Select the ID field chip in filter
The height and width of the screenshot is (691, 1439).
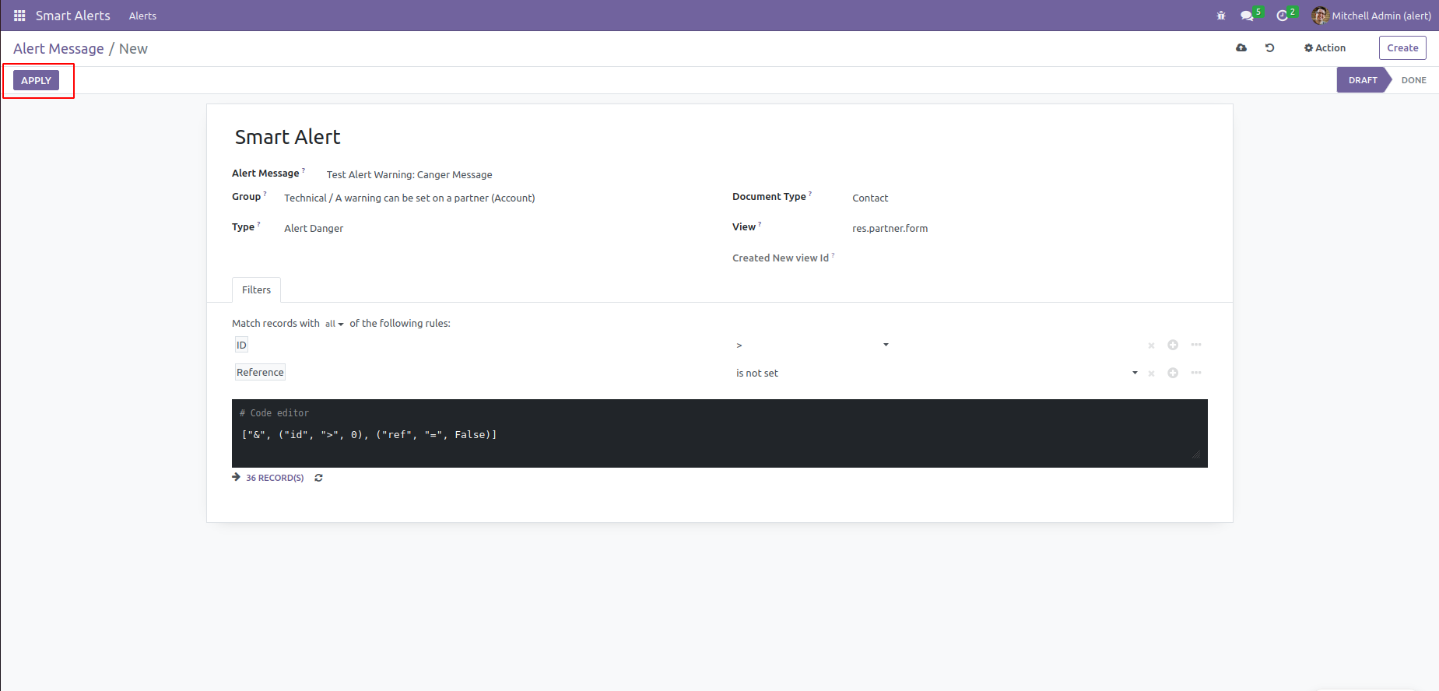pyautogui.click(x=241, y=345)
